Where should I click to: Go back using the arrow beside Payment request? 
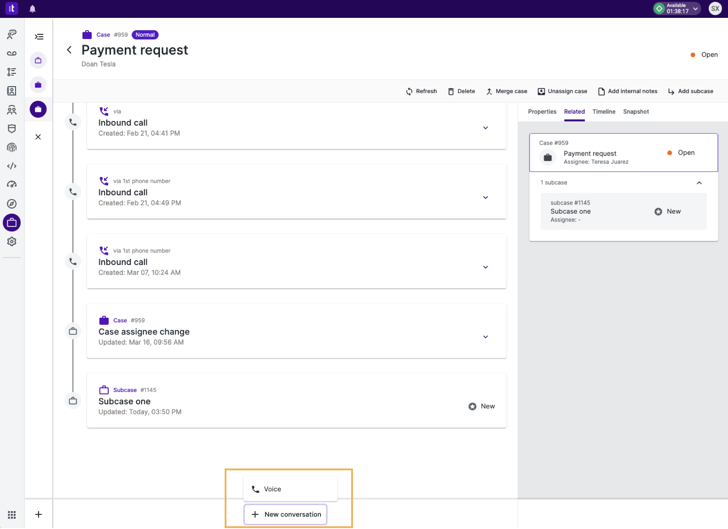click(x=69, y=50)
